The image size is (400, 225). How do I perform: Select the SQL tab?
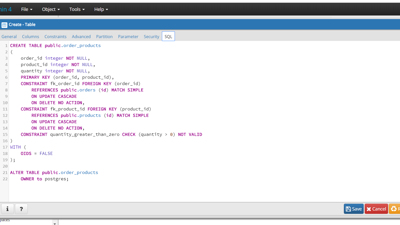pyautogui.click(x=168, y=36)
